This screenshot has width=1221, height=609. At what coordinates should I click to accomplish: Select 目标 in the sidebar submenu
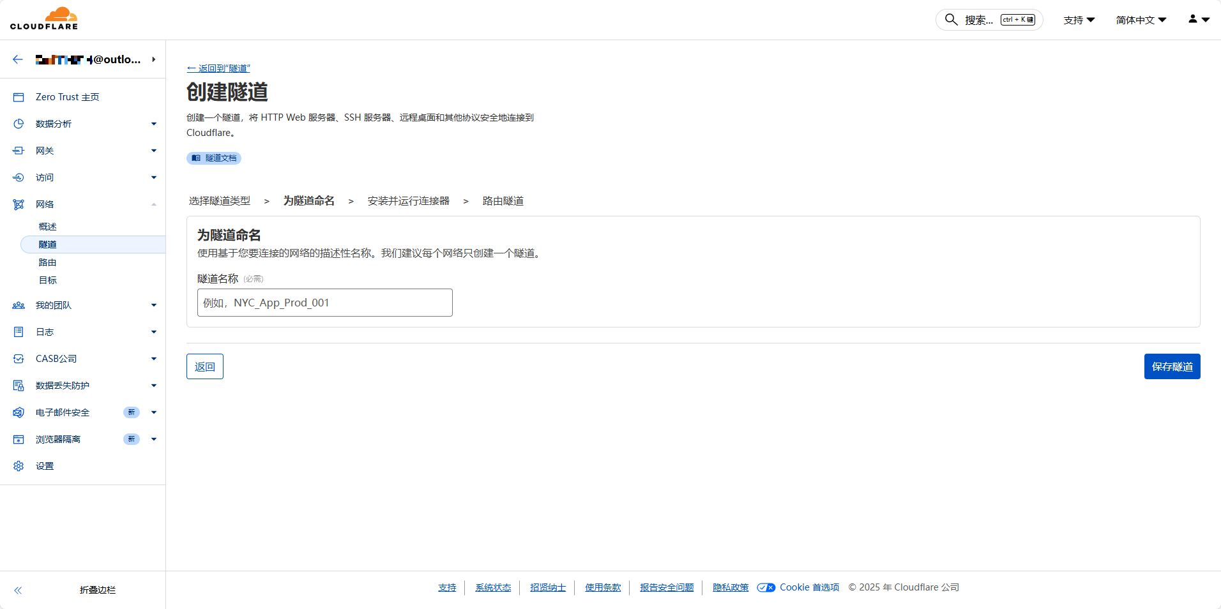click(x=48, y=280)
